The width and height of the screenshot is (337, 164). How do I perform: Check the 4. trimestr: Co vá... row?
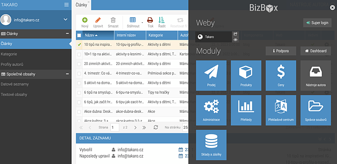pos(79,73)
